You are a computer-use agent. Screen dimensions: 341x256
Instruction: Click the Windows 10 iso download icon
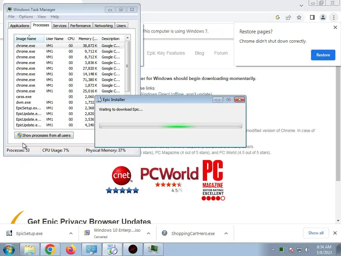[x=87, y=233]
